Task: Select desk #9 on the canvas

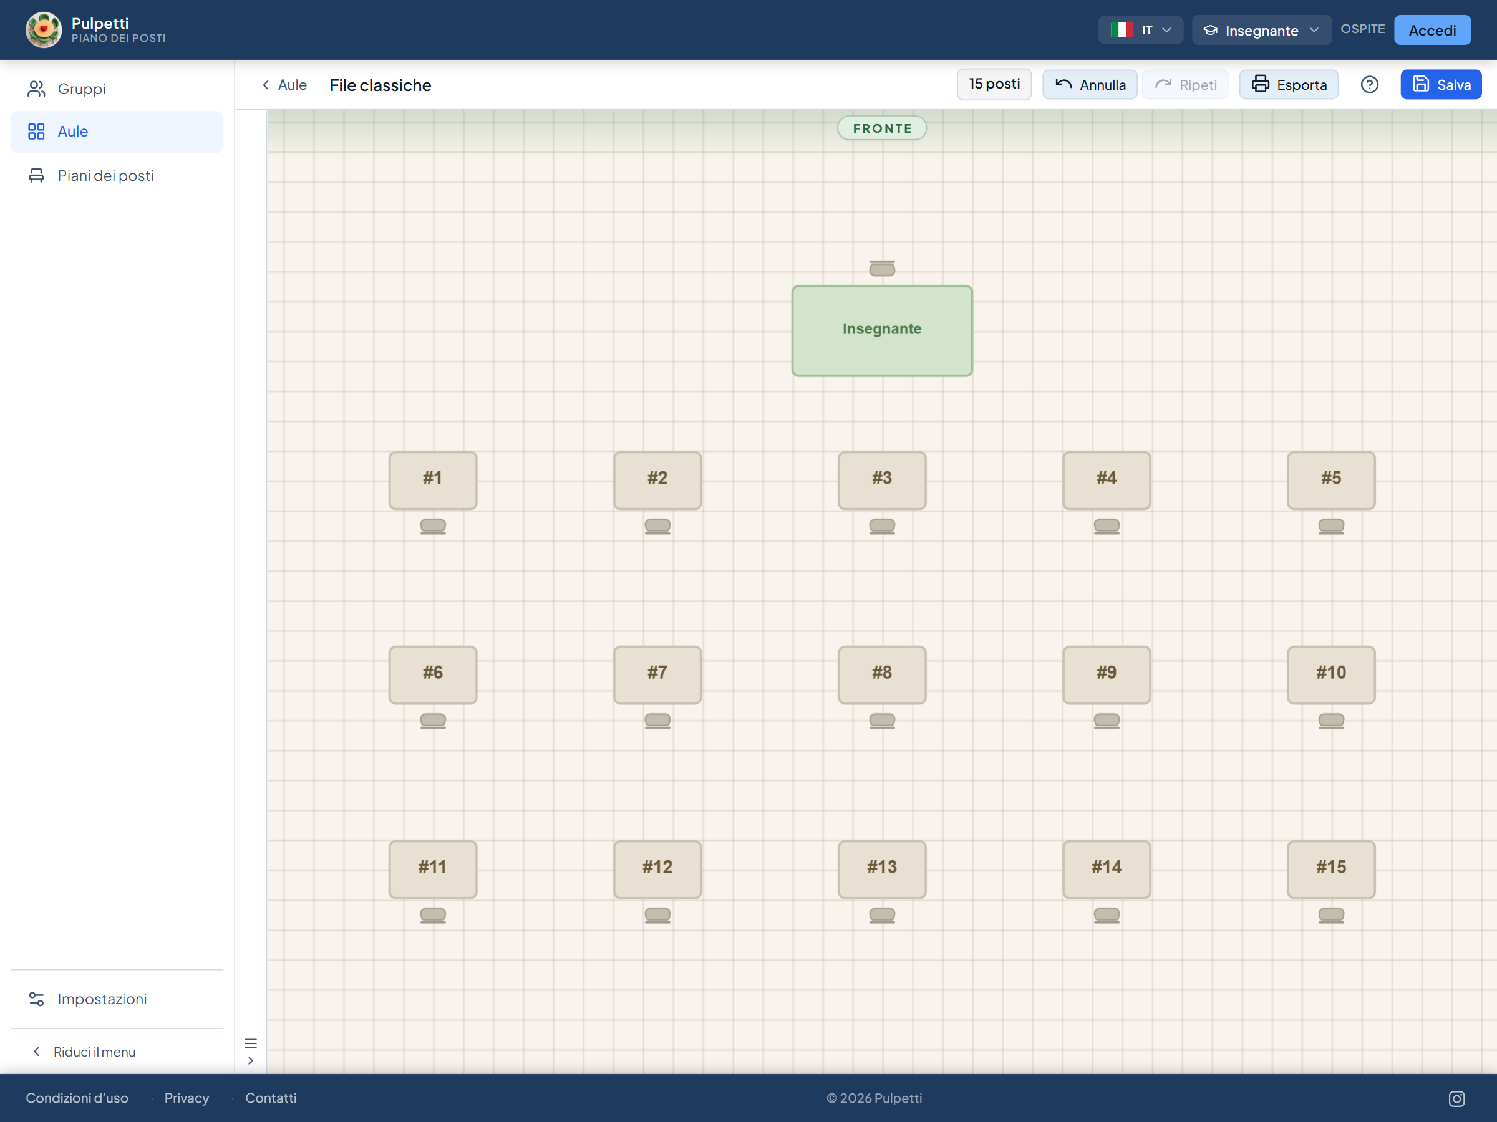Action: (x=1107, y=674)
